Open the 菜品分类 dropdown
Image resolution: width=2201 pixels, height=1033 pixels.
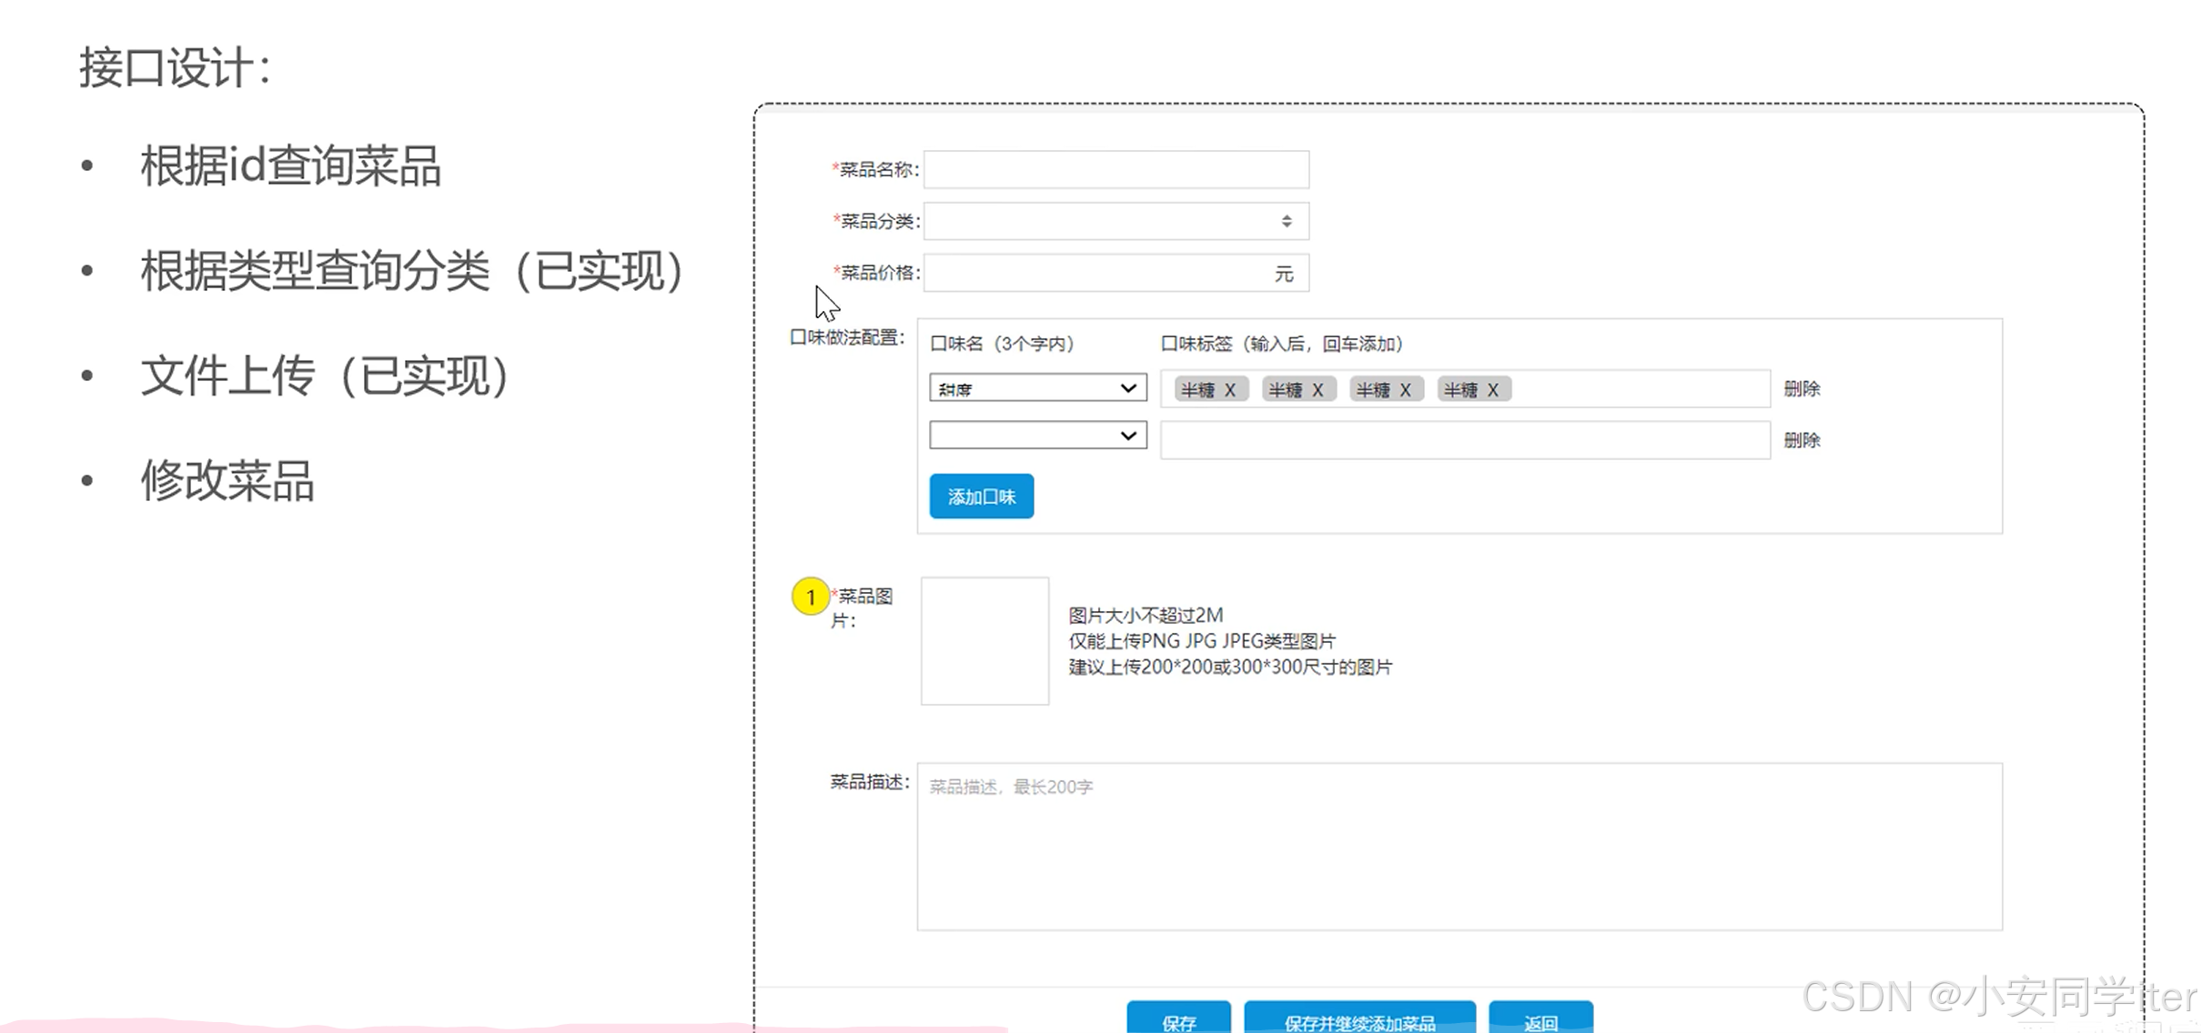click(x=1116, y=221)
